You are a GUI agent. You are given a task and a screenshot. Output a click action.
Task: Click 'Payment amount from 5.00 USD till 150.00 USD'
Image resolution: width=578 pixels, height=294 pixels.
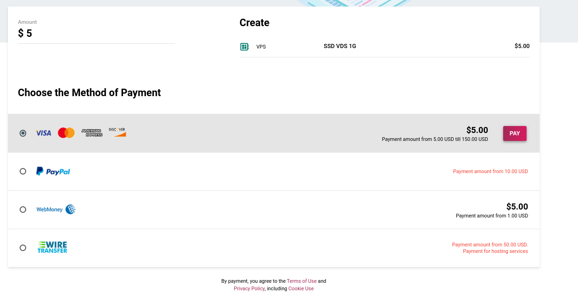[x=435, y=139]
